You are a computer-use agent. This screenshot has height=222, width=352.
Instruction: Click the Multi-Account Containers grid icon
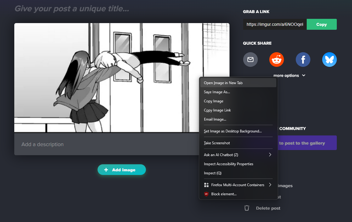[206, 185]
